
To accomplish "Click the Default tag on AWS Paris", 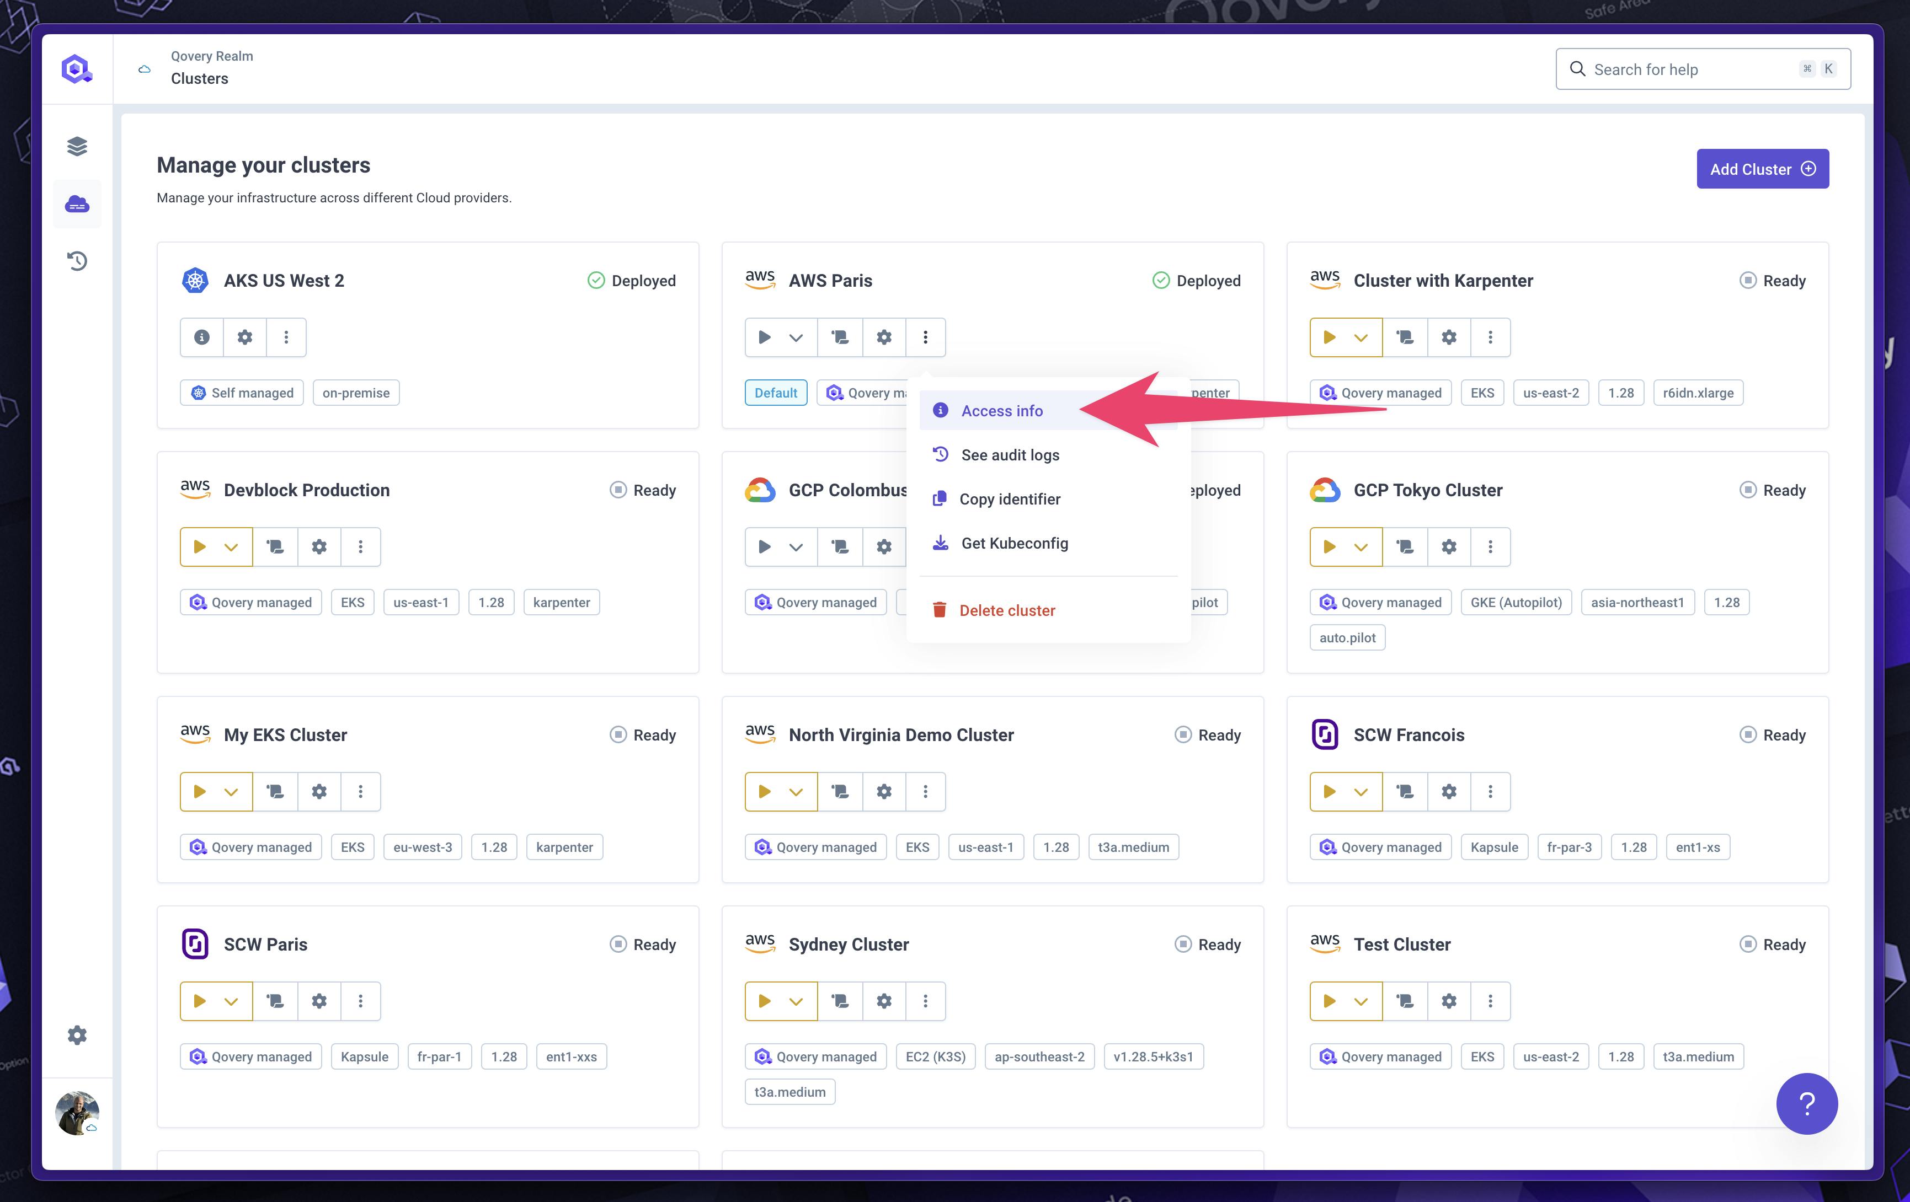I will pyautogui.click(x=775, y=393).
